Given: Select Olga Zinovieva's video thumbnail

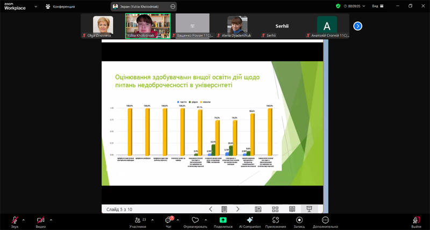Looking at the screenshot, I should click(x=103, y=25).
